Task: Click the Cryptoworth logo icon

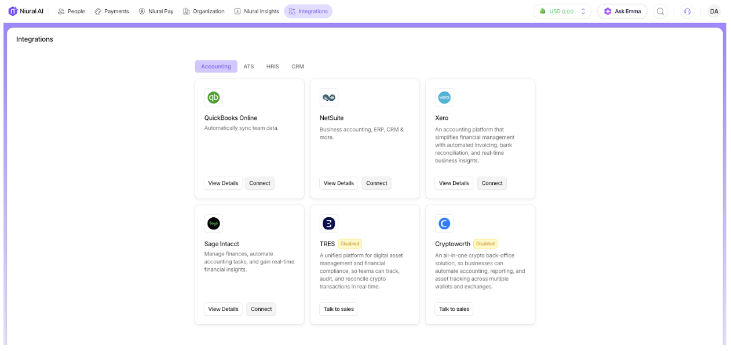Action: [x=444, y=224]
